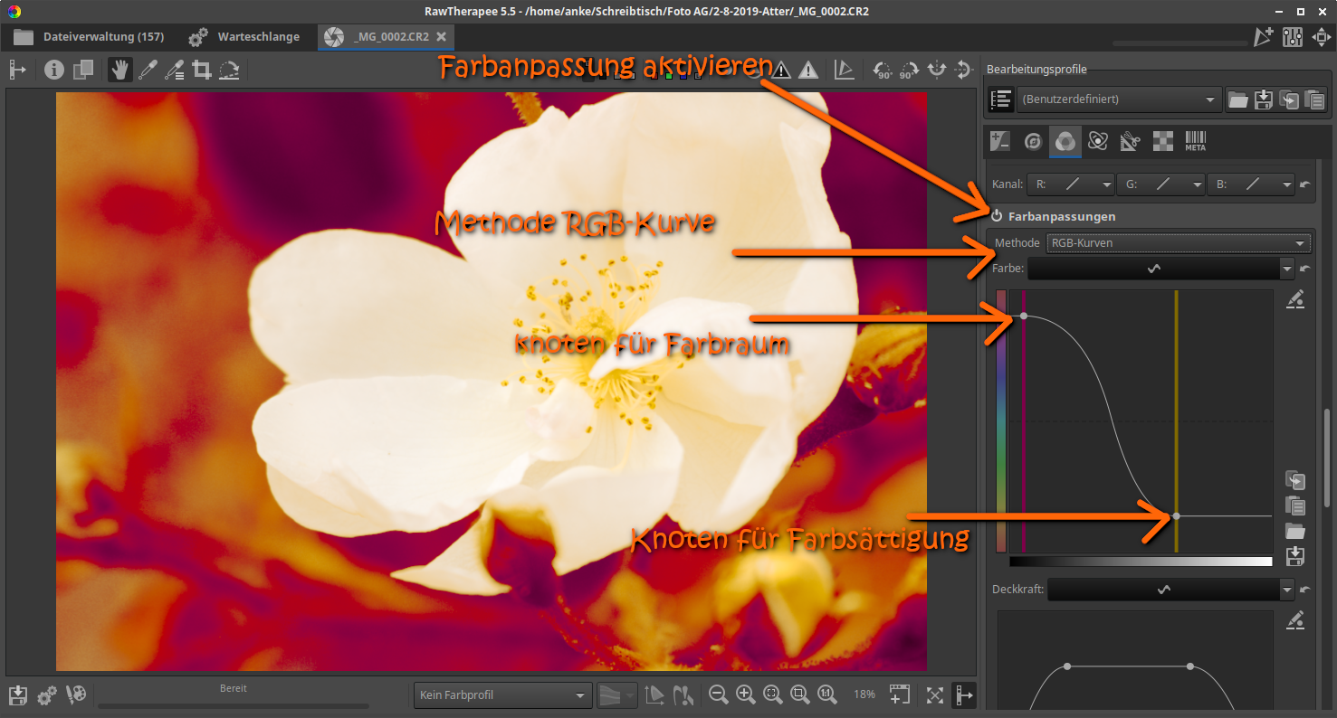This screenshot has width=1337, height=718.
Task: Flip the image vertically
Action: (x=964, y=70)
